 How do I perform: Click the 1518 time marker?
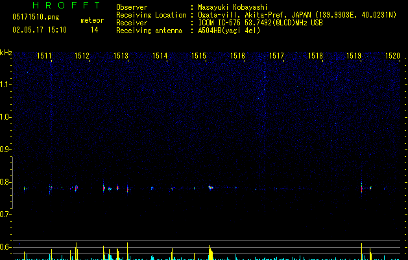[315, 56]
